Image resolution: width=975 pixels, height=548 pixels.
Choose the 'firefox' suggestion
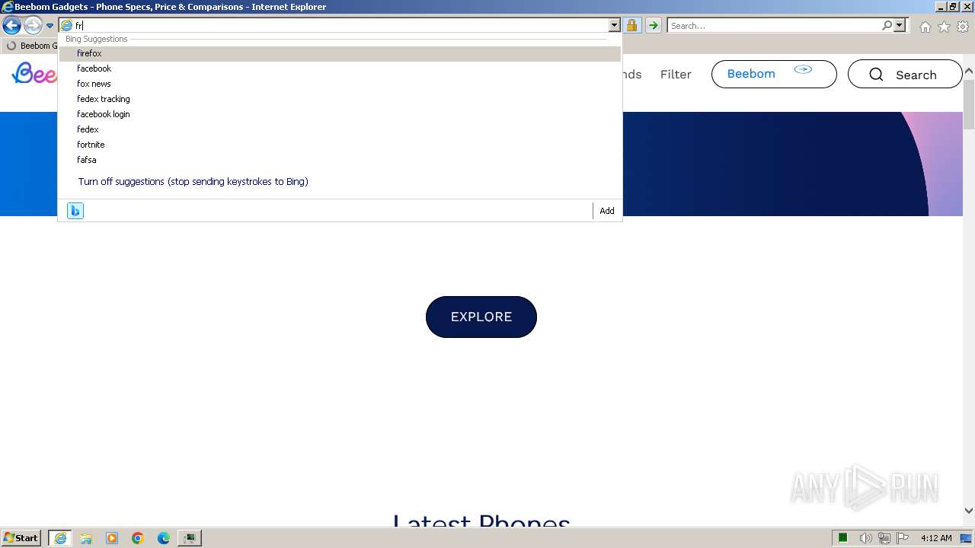point(340,53)
